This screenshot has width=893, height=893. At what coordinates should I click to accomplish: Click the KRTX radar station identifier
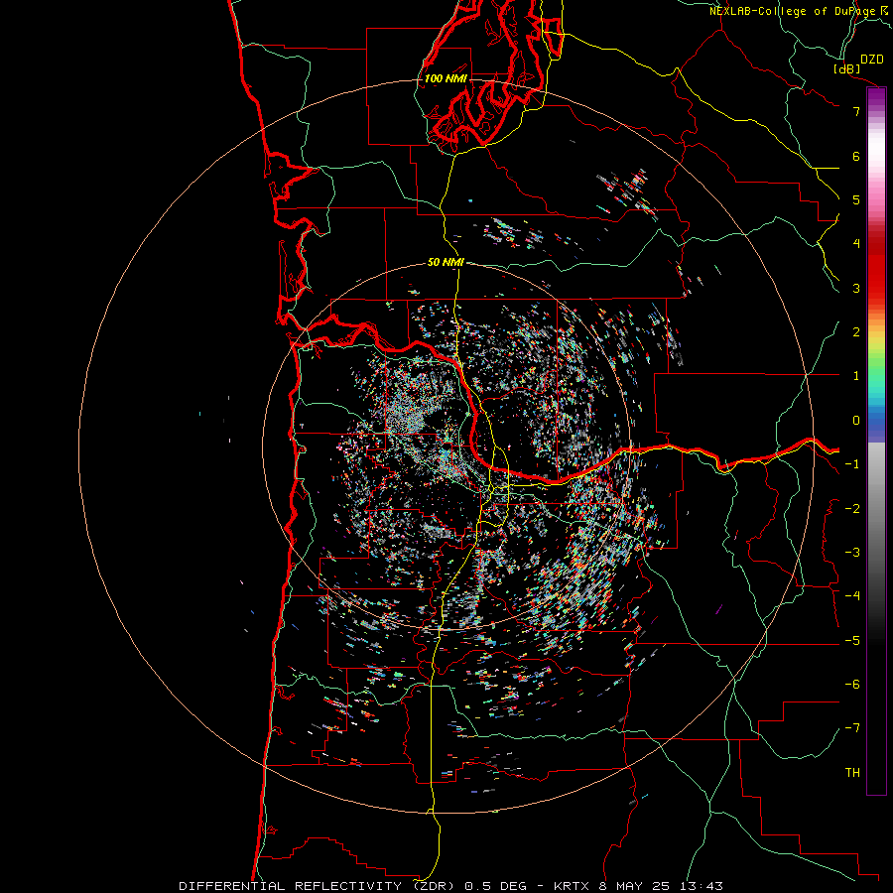coord(573,886)
